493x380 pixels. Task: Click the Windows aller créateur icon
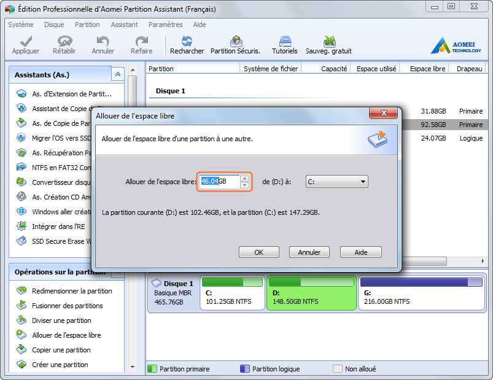[21, 212]
